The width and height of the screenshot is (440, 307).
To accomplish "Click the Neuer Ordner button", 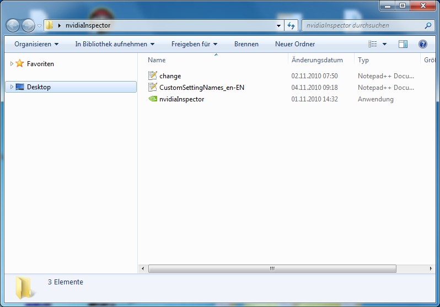I will 295,44.
